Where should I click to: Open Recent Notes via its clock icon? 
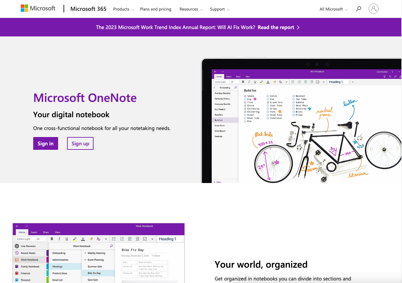17,253
